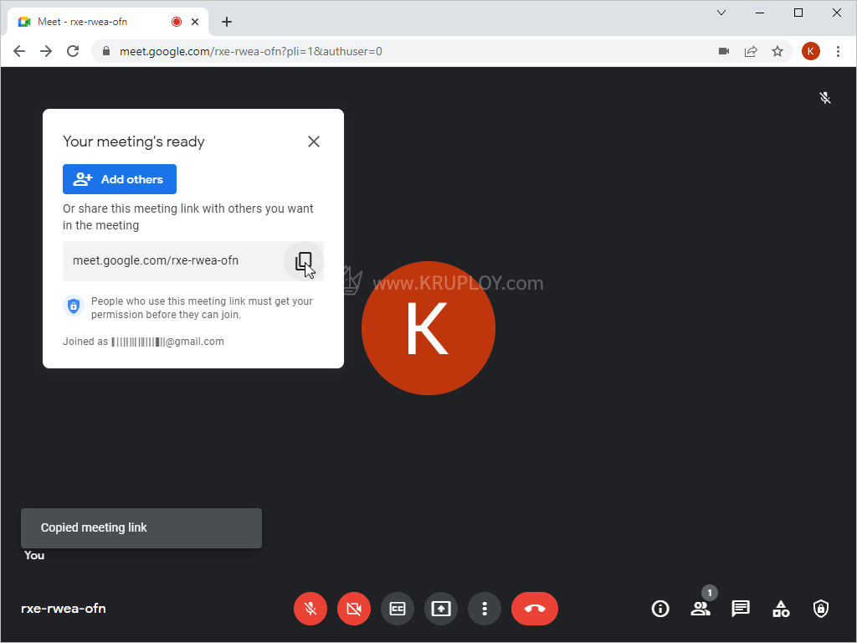Screen dimensions: 857x643
Task: Unmute the microphone in the call controls
Action: [x=310, y=609]
